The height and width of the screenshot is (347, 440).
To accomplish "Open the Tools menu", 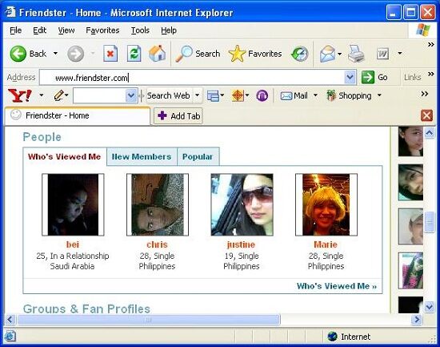I will 140,30.
